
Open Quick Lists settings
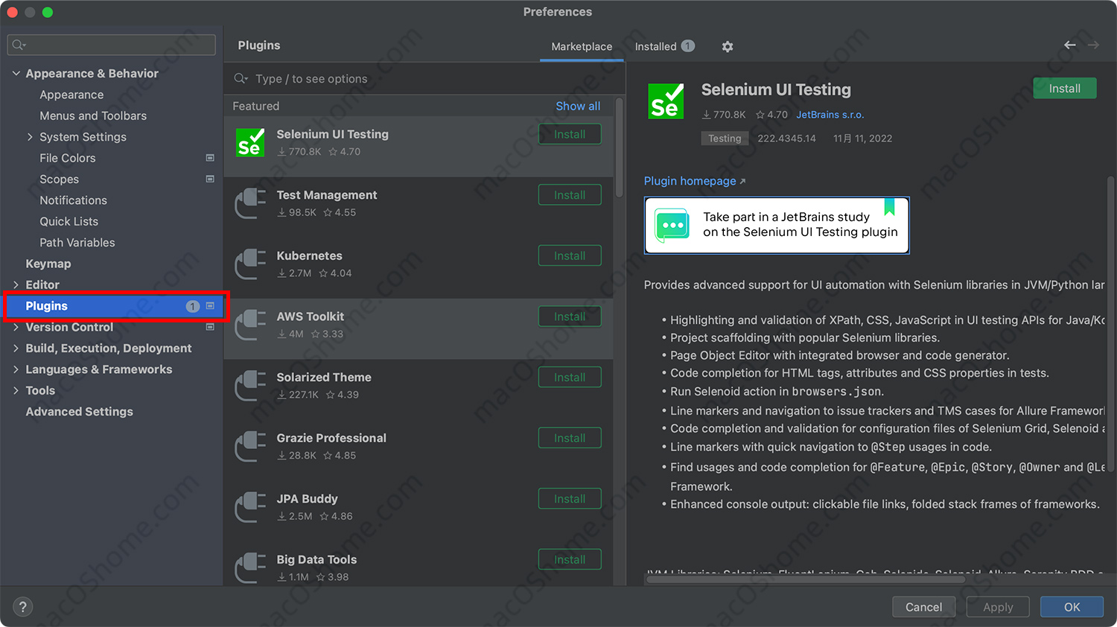(69, 221)
